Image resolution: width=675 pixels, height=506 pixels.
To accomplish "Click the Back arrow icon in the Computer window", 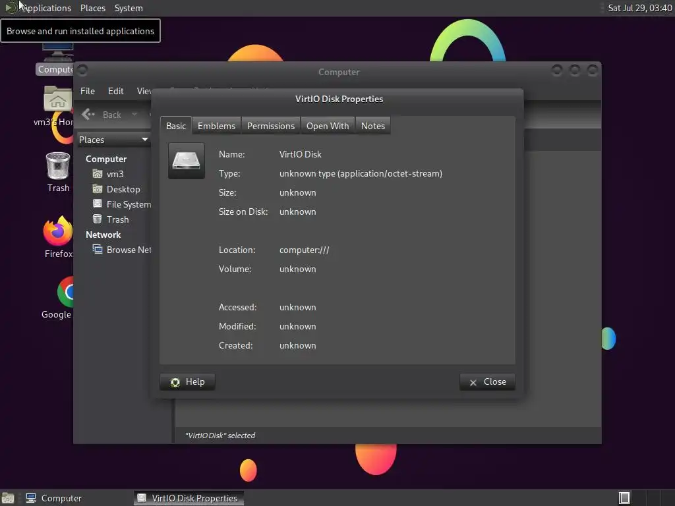I will tap(88, 115).
